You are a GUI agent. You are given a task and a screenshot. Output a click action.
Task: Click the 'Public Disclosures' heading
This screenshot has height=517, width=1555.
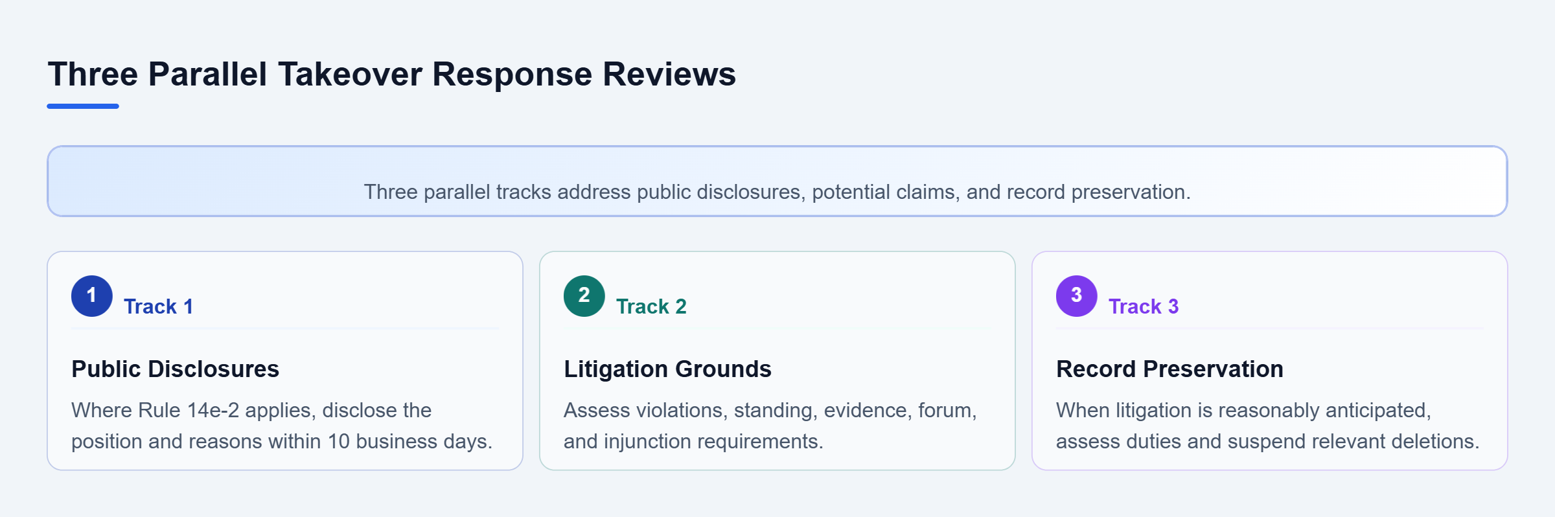175,369
